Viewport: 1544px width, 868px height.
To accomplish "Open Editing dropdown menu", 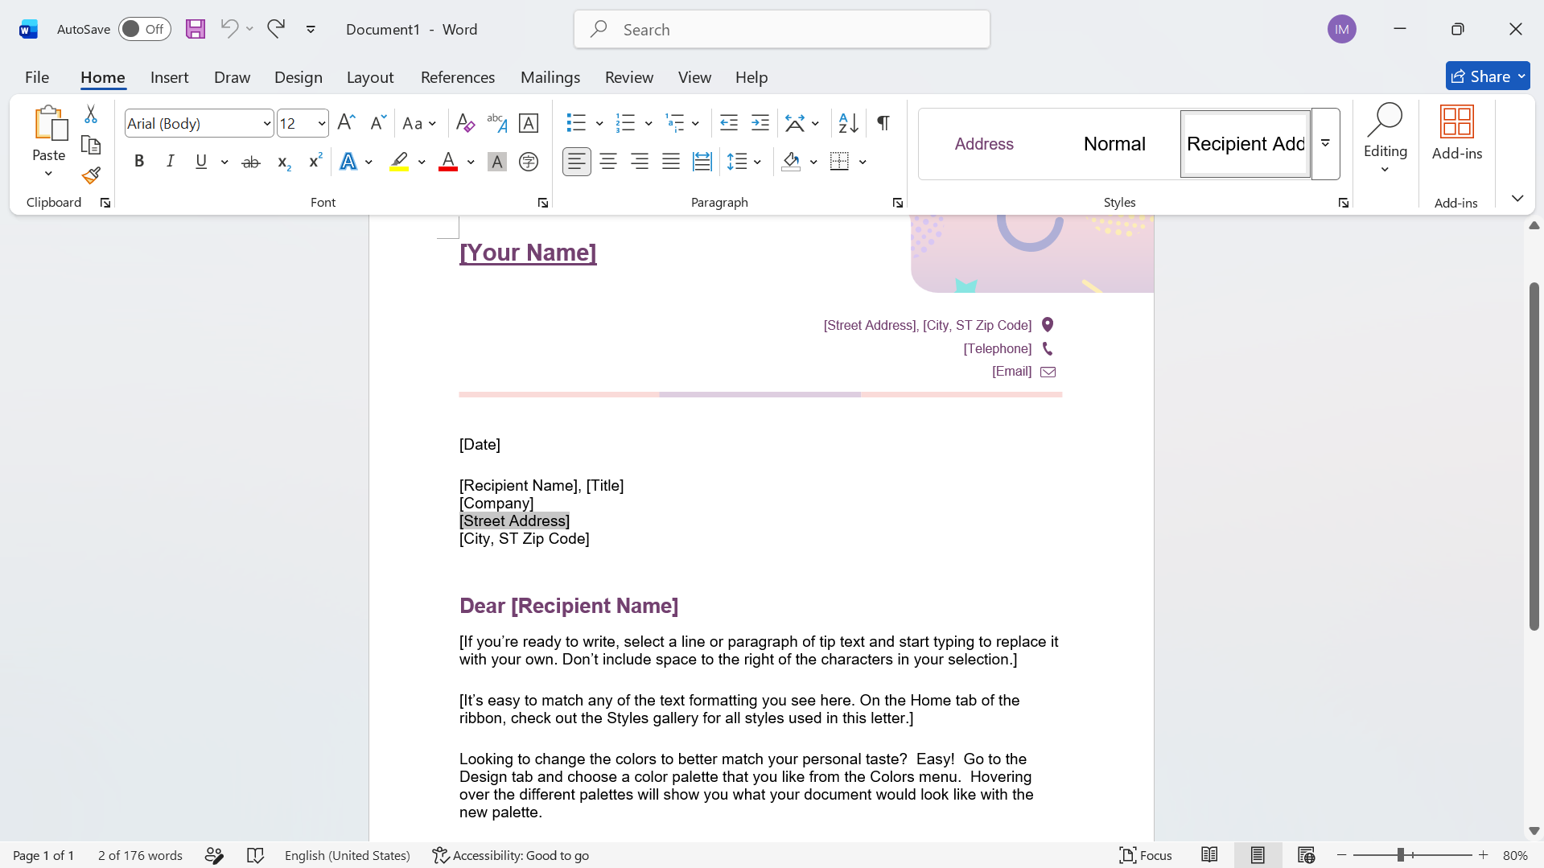I will (1385, 138).
